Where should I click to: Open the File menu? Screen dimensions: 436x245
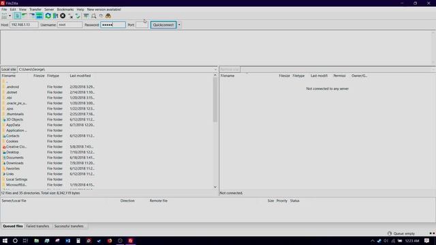click(x=4, y=10)
